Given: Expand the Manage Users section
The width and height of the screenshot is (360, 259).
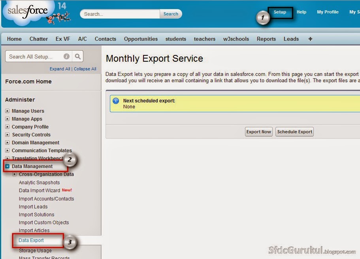Looking at the screenshot, I should [8, 111].
